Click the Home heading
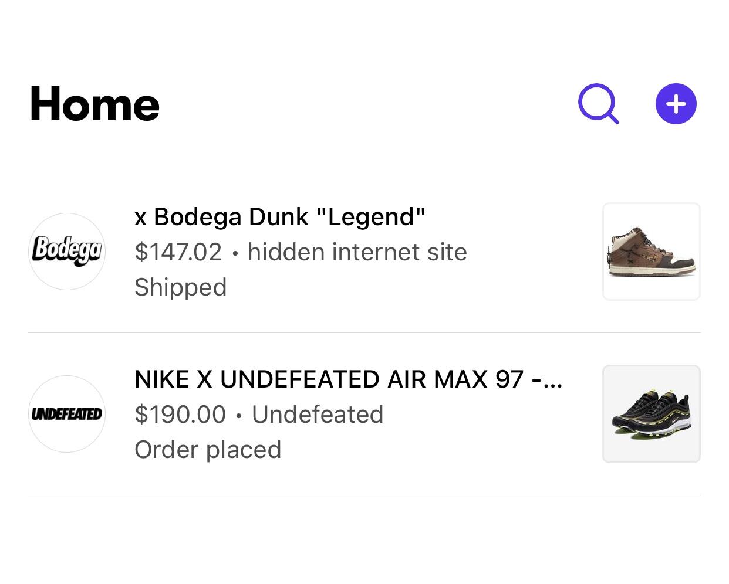 pyautogui.click(x=95, y=104)
